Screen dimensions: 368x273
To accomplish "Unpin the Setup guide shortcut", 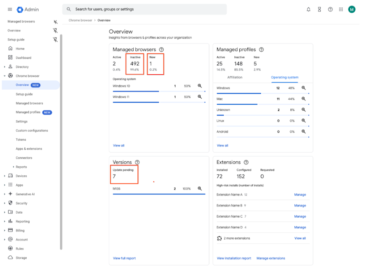I will (56, 39).
